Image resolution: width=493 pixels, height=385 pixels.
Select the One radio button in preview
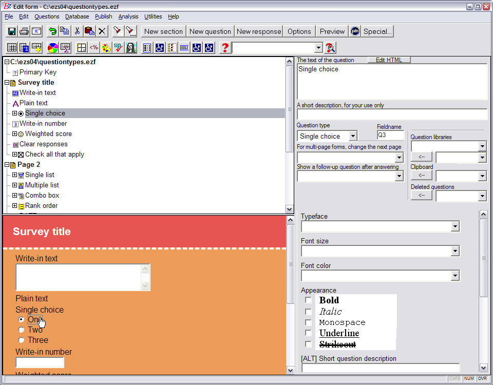coord(21,319)
